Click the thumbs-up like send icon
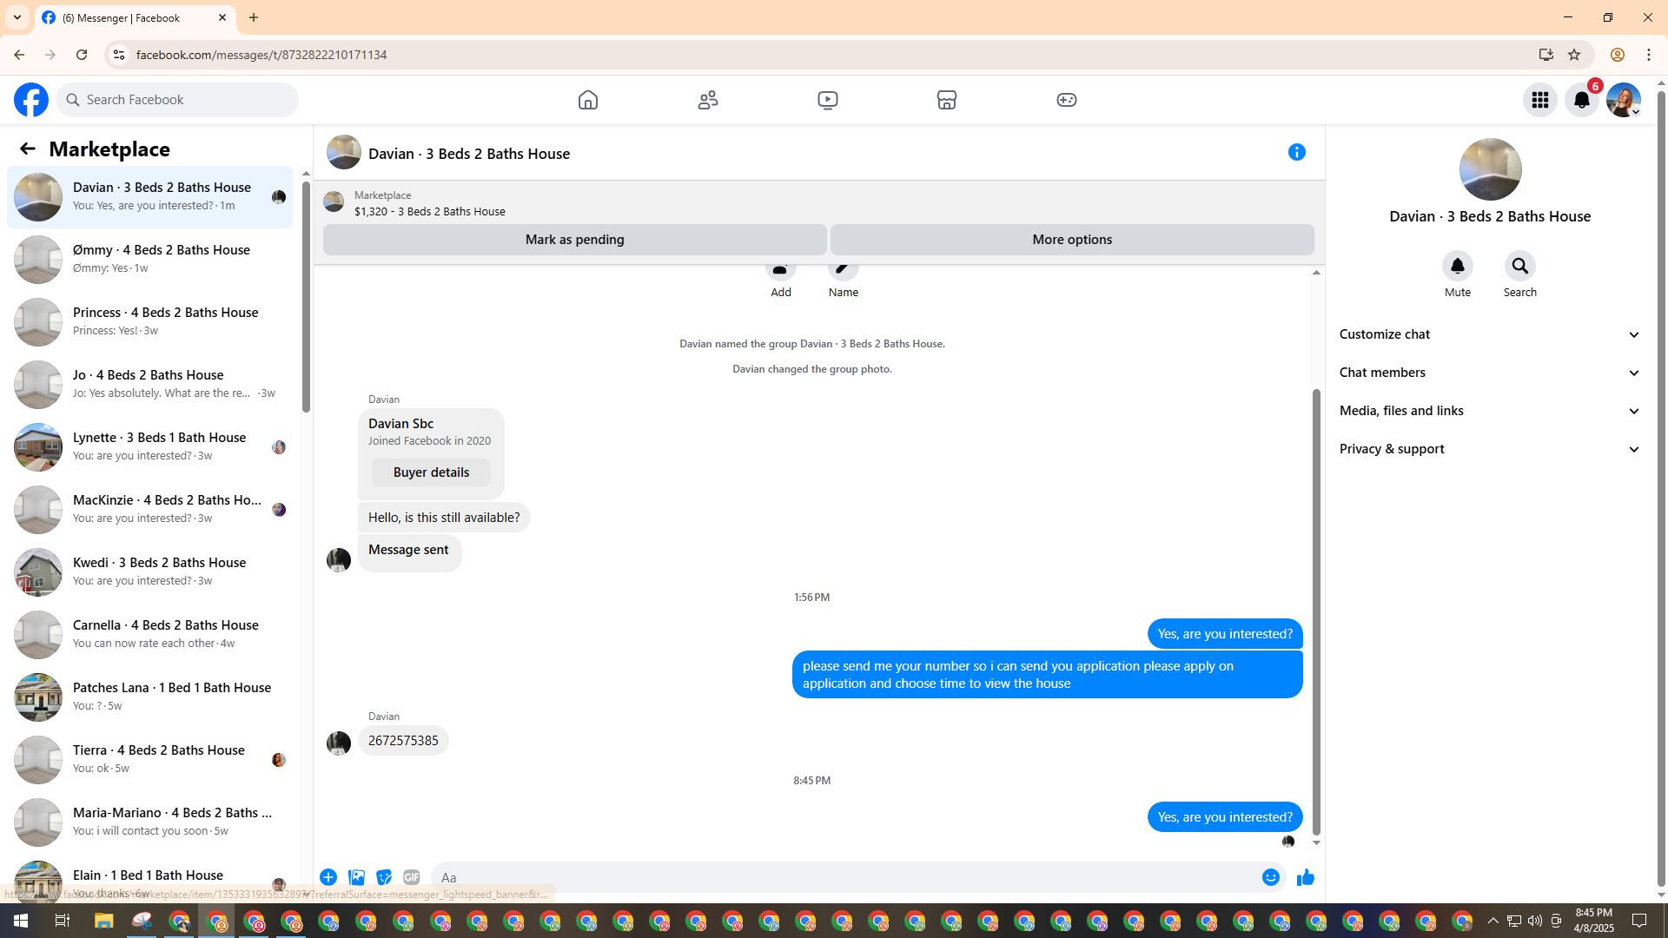This screenshot has width=1668, height=938. point(1305,877)
